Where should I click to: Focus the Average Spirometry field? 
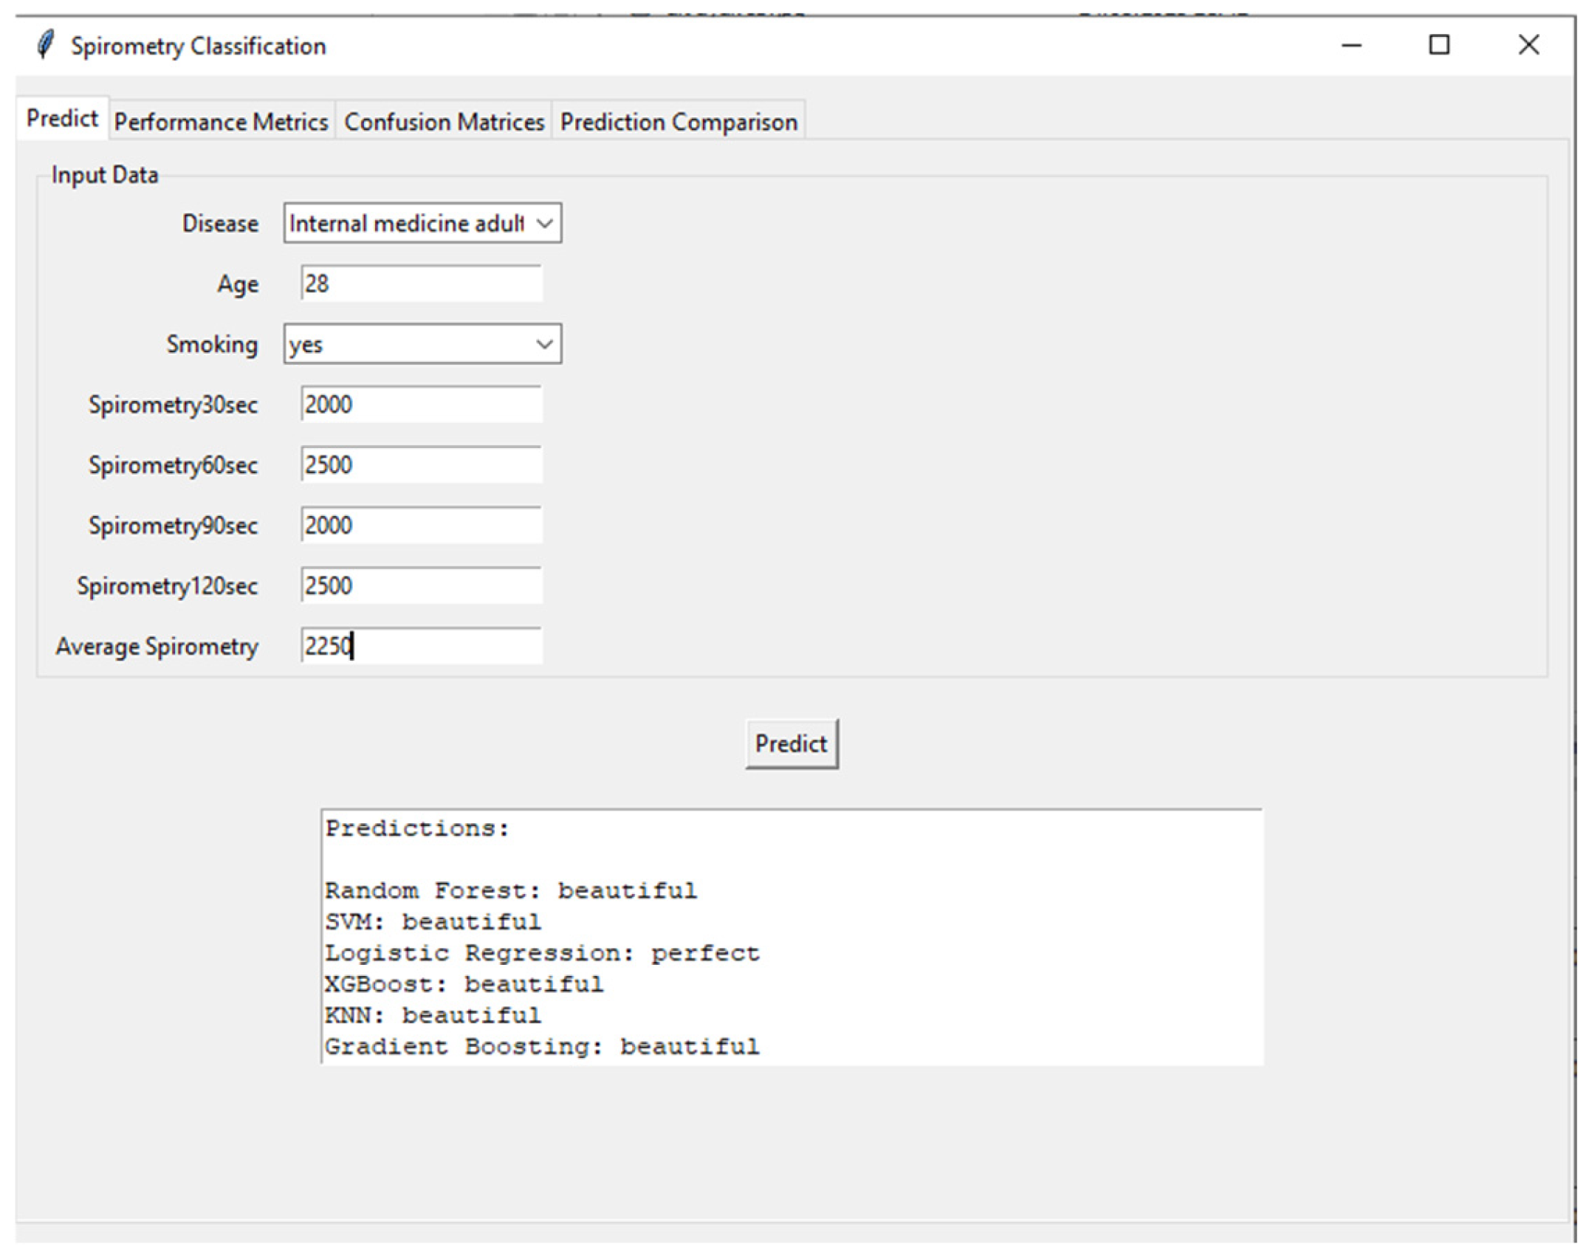pos(421,647)
